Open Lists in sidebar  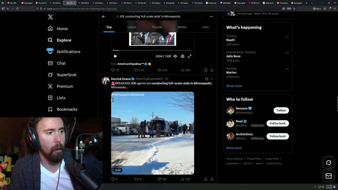click(x=57, y=98)
